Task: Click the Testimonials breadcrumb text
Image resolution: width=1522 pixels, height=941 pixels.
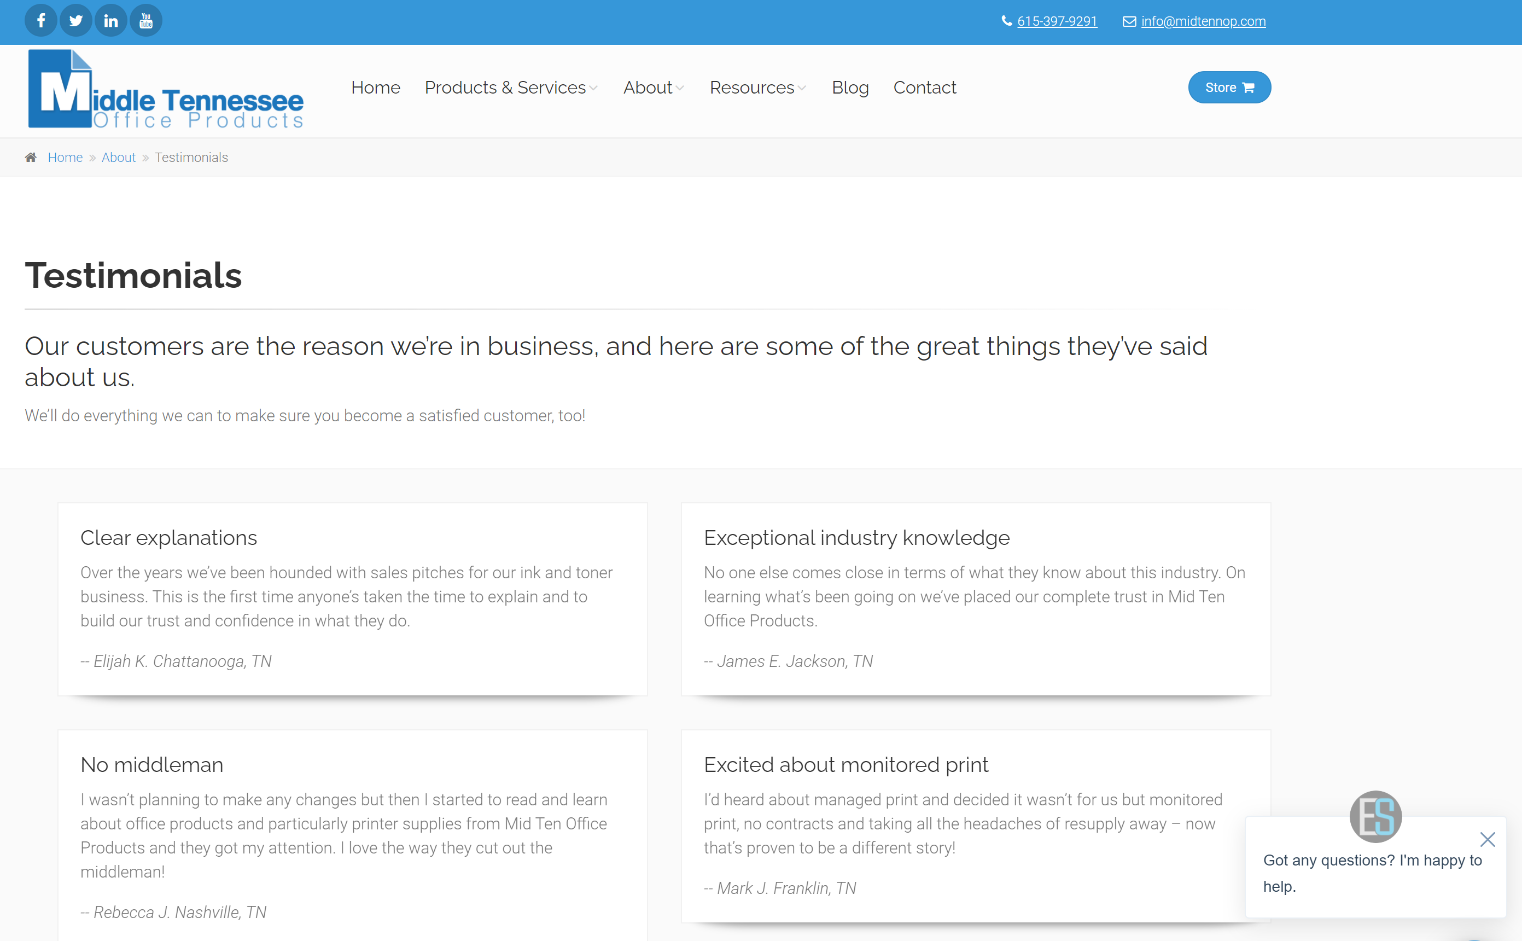Action: pyautogui.click(x=191, y=158)
